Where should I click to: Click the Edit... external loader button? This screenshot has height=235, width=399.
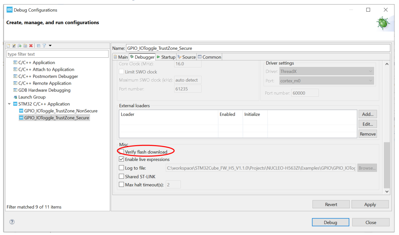(x=368, y=124)
